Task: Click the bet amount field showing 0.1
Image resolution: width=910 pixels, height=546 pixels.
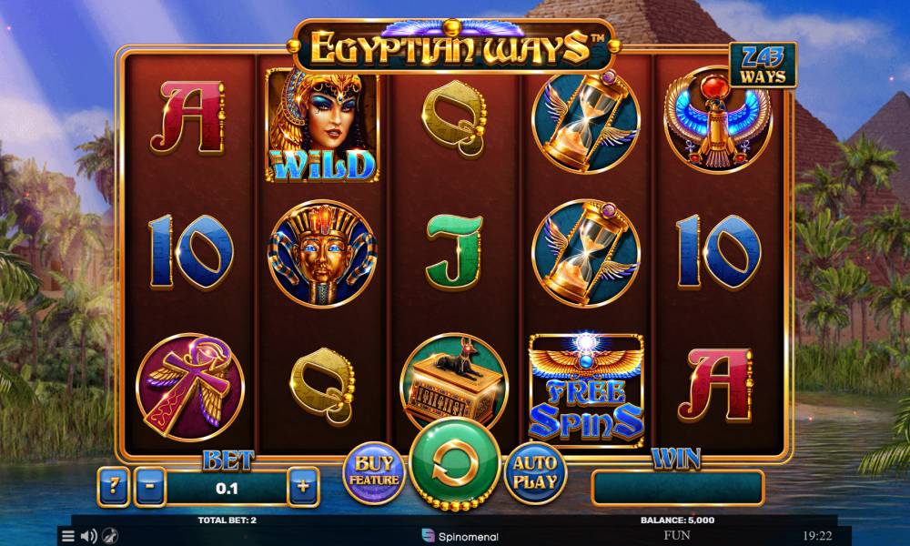Action: click(x=227, y=488)
